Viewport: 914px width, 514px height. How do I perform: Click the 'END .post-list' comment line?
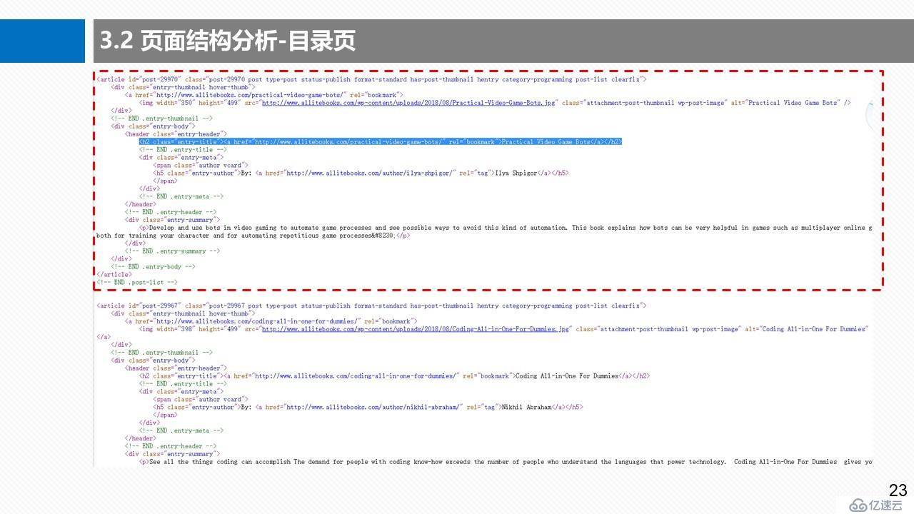tap(136, 282)
